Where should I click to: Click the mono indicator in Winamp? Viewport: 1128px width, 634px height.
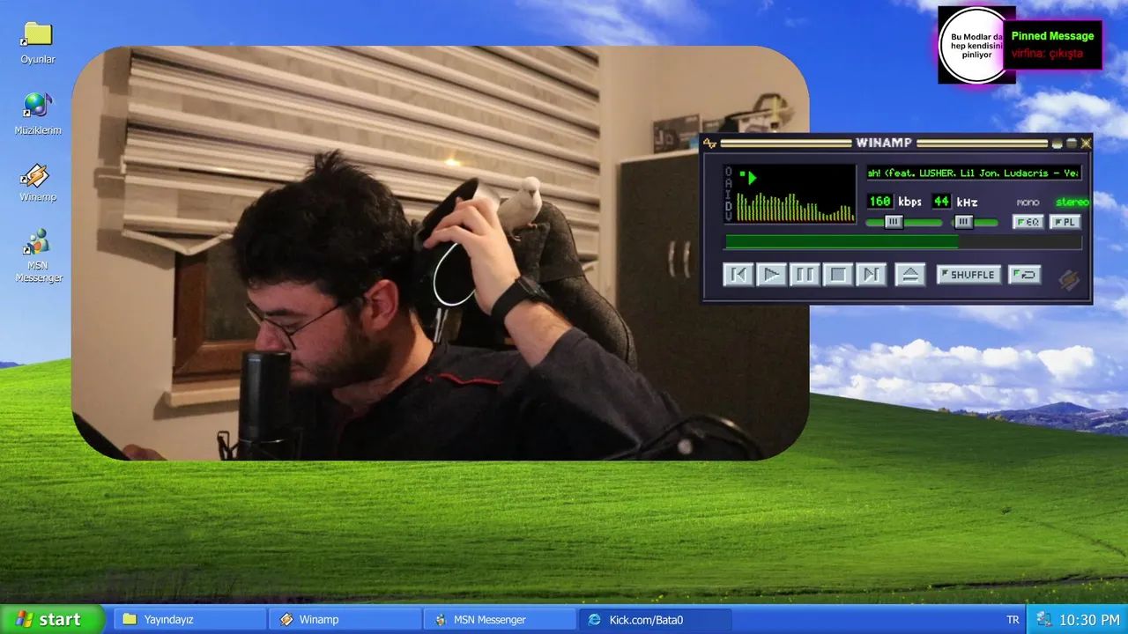coord(1028,203)
